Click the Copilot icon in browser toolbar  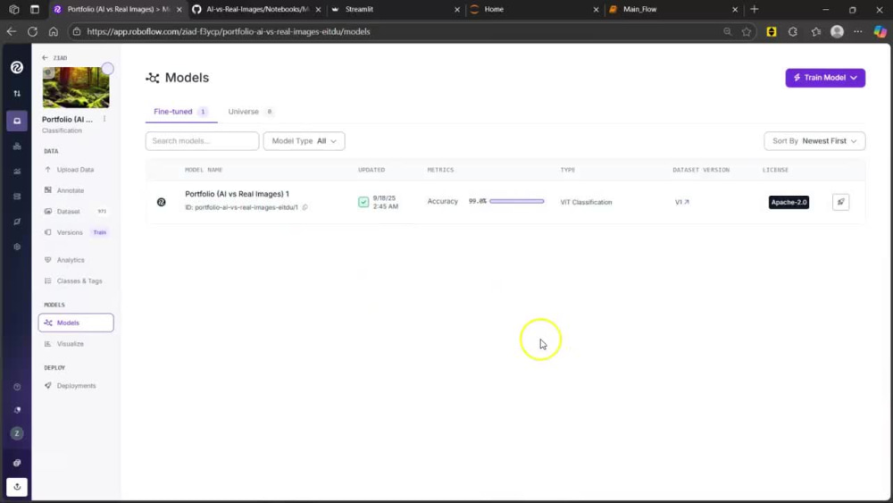click(880, 31)
